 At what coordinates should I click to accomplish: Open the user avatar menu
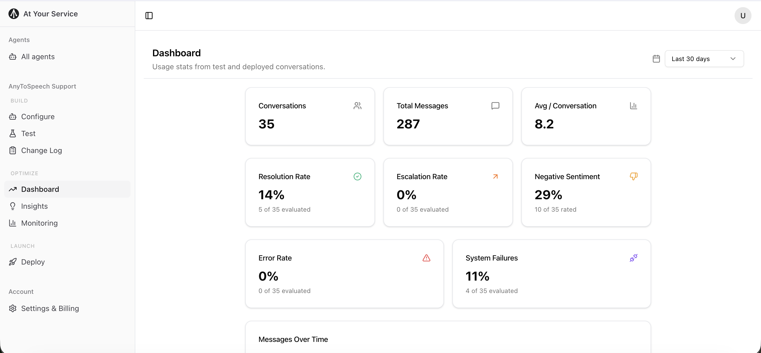pos(743,16)
